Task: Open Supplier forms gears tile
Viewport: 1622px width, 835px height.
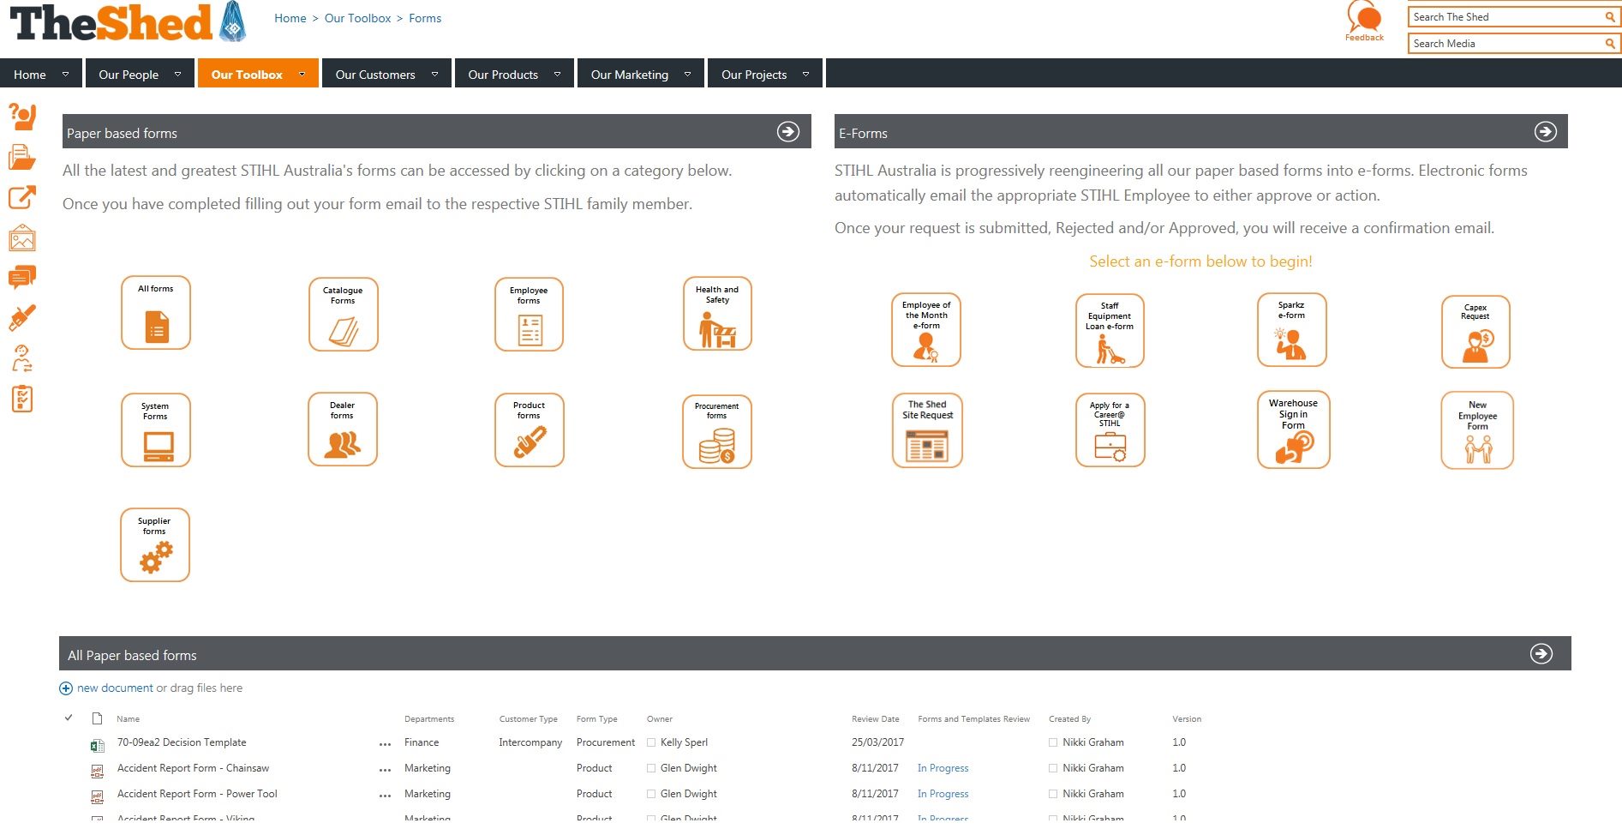Action: tap(155, 544)
